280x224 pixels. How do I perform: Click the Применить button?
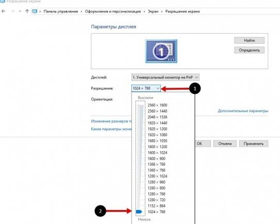click(254, 143)
